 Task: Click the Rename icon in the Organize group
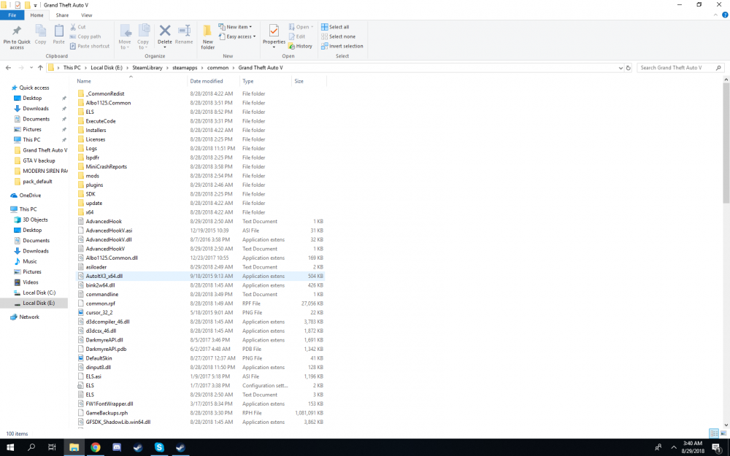(184, 34)
